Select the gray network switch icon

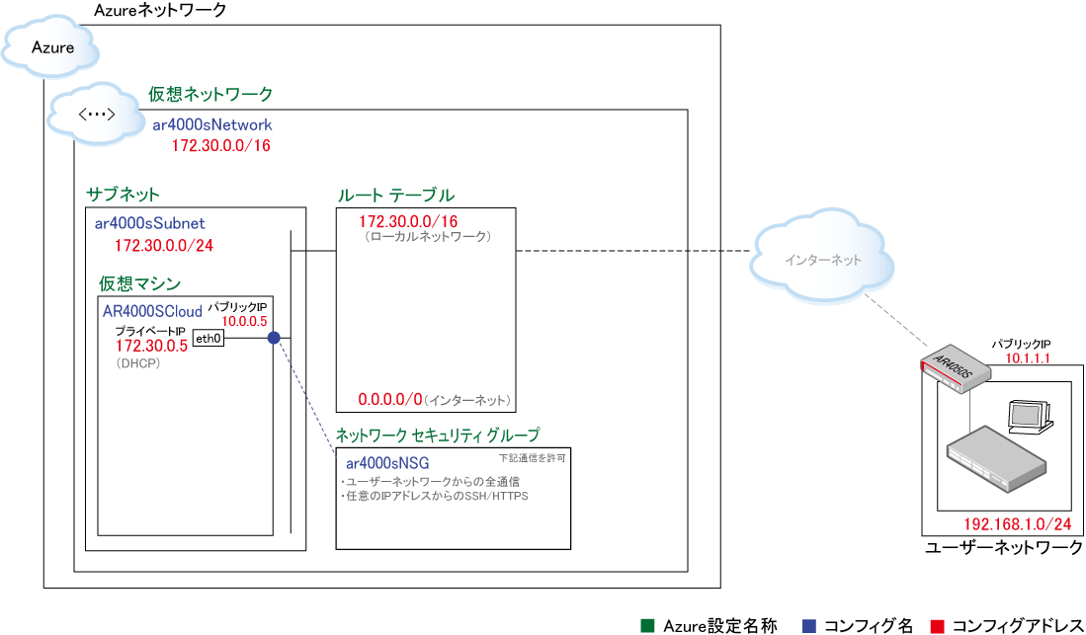995,461
